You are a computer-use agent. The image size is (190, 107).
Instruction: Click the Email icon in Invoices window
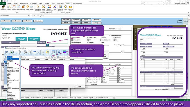coord(29,52)
